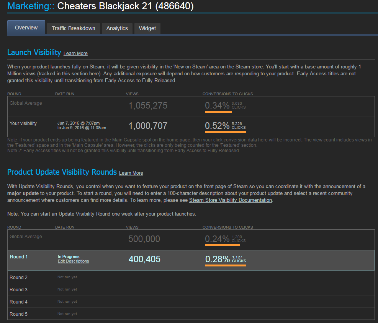Open Steam Store Visibility Documentation link

pyautogui.click(x=231, y=200)
